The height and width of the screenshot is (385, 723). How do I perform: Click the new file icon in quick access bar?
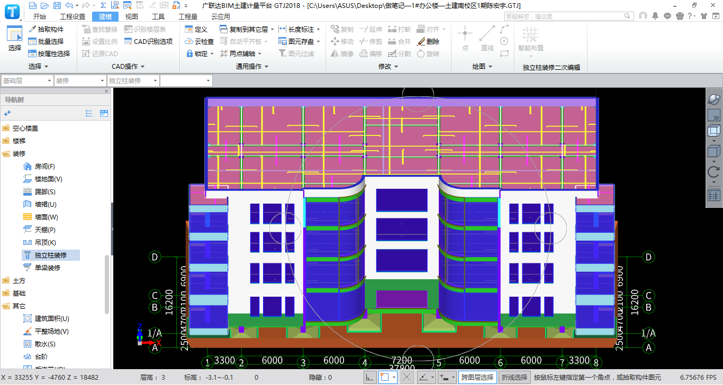[33, 5]
